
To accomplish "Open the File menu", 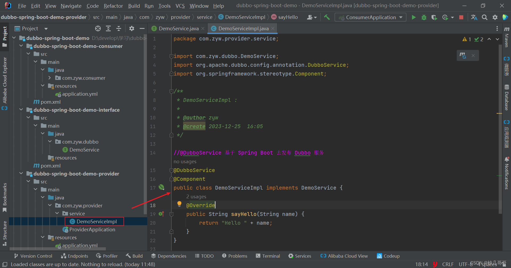I will pyautogui.click(x=22, y=6).
